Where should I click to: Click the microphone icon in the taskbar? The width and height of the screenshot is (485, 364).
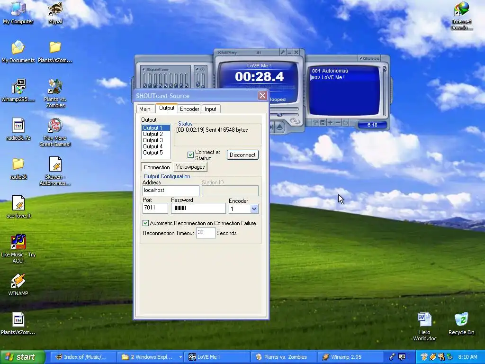392,357
